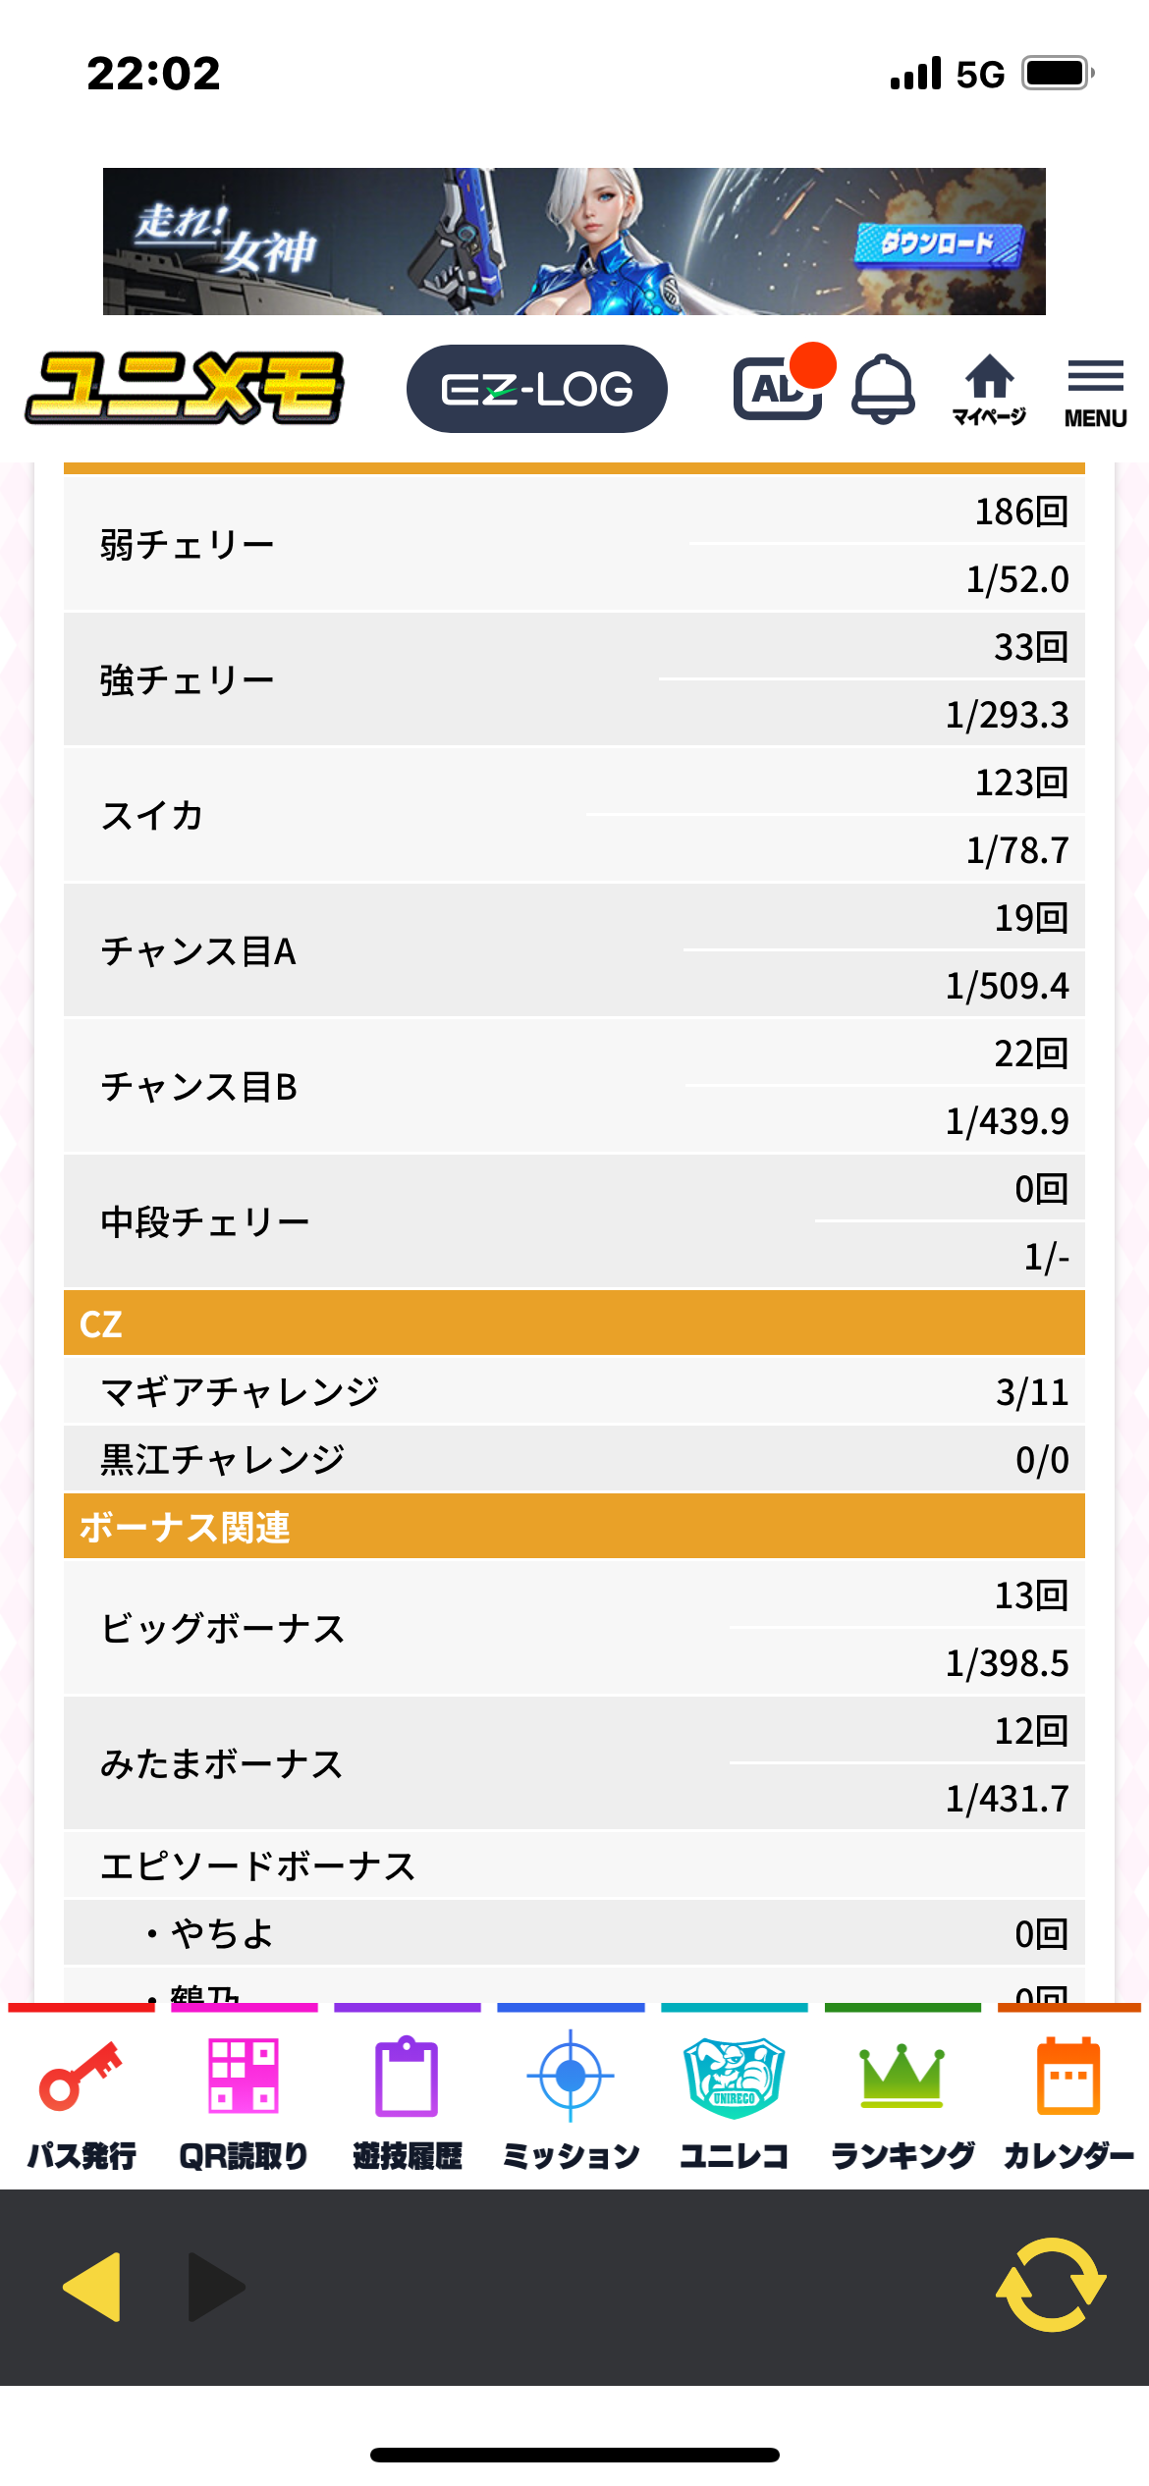Screen dimensions: 1149x2486
Task: Open 遊技履歴 clipboard tab
Action: point(407,2101)
